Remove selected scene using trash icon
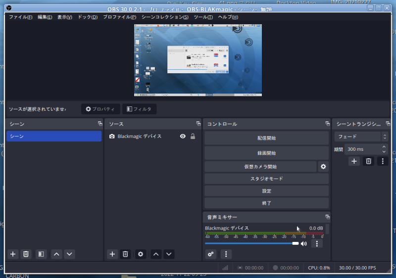The image size is (396, 278). pos(26,254)
